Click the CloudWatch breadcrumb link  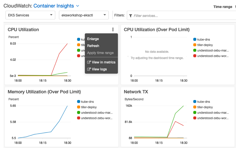(17, 6)
